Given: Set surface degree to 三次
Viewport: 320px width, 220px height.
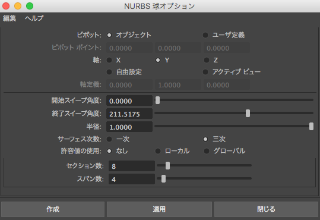Looking at the screenshot, I should point(205,139).
